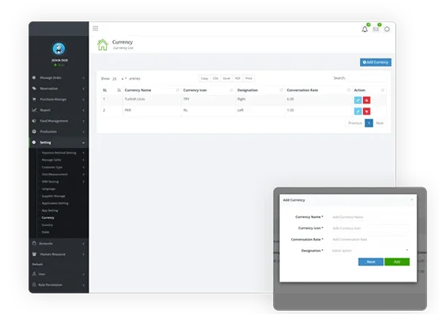Click the CSV export button
The width and height of the screenshot is (439, 314).
click(x=215, y=78)
